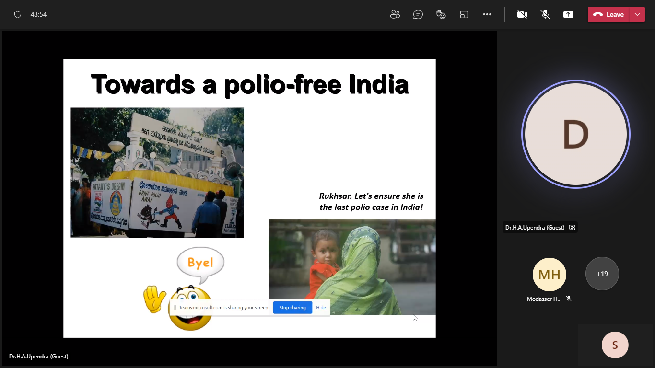Viewport: 655px width, 368px height.
Task: Unmute the microphone
Action: pyautogui.click(x=545, y=14)
